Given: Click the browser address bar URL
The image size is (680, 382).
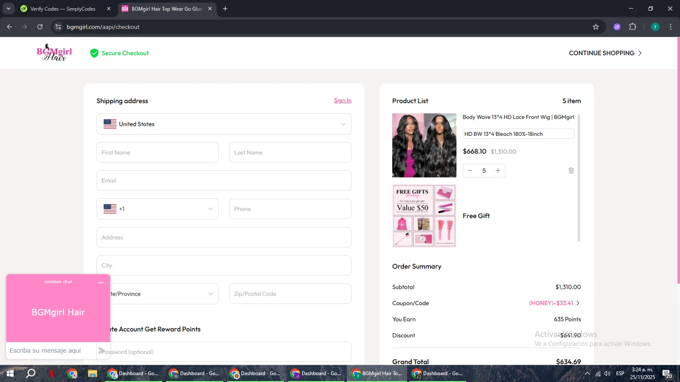Looking at the screenshot, I should [x=103, y=27].
